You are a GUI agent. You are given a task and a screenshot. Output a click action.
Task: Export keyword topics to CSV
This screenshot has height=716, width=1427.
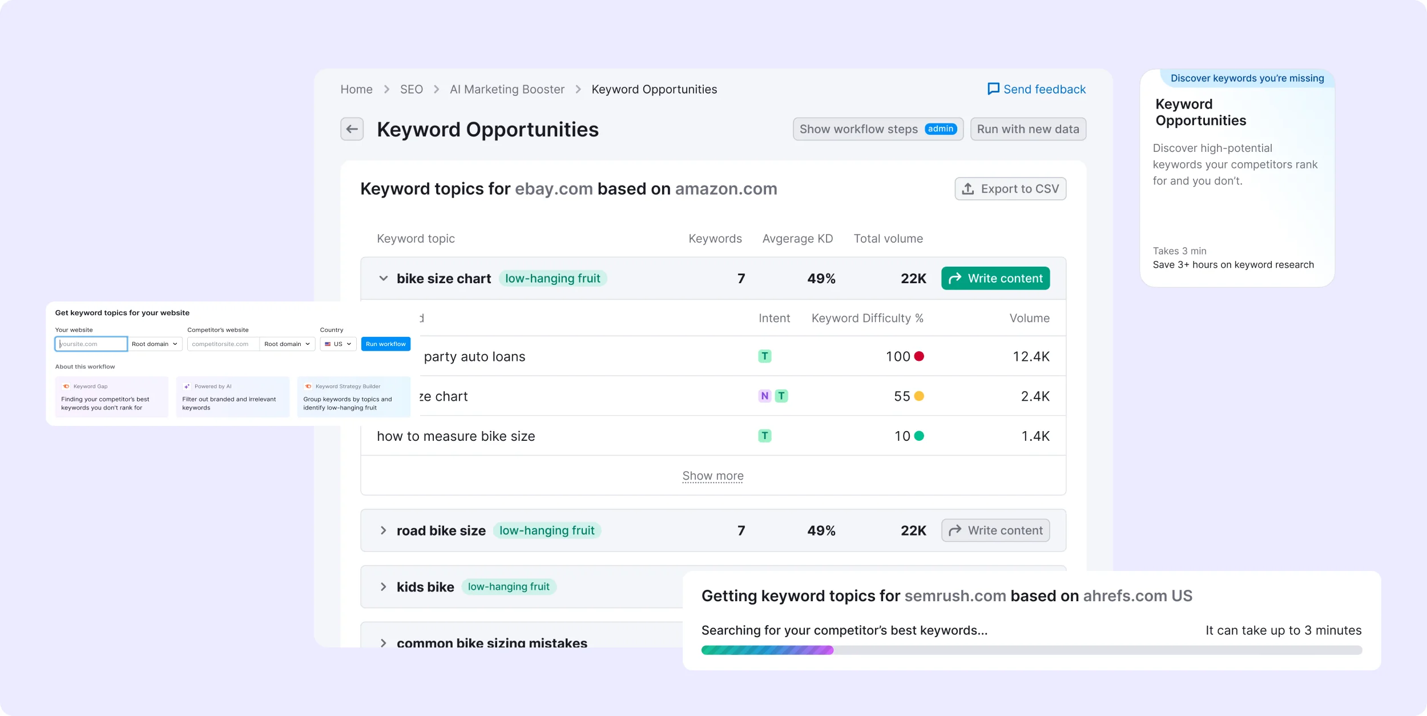coord(1010,189)
